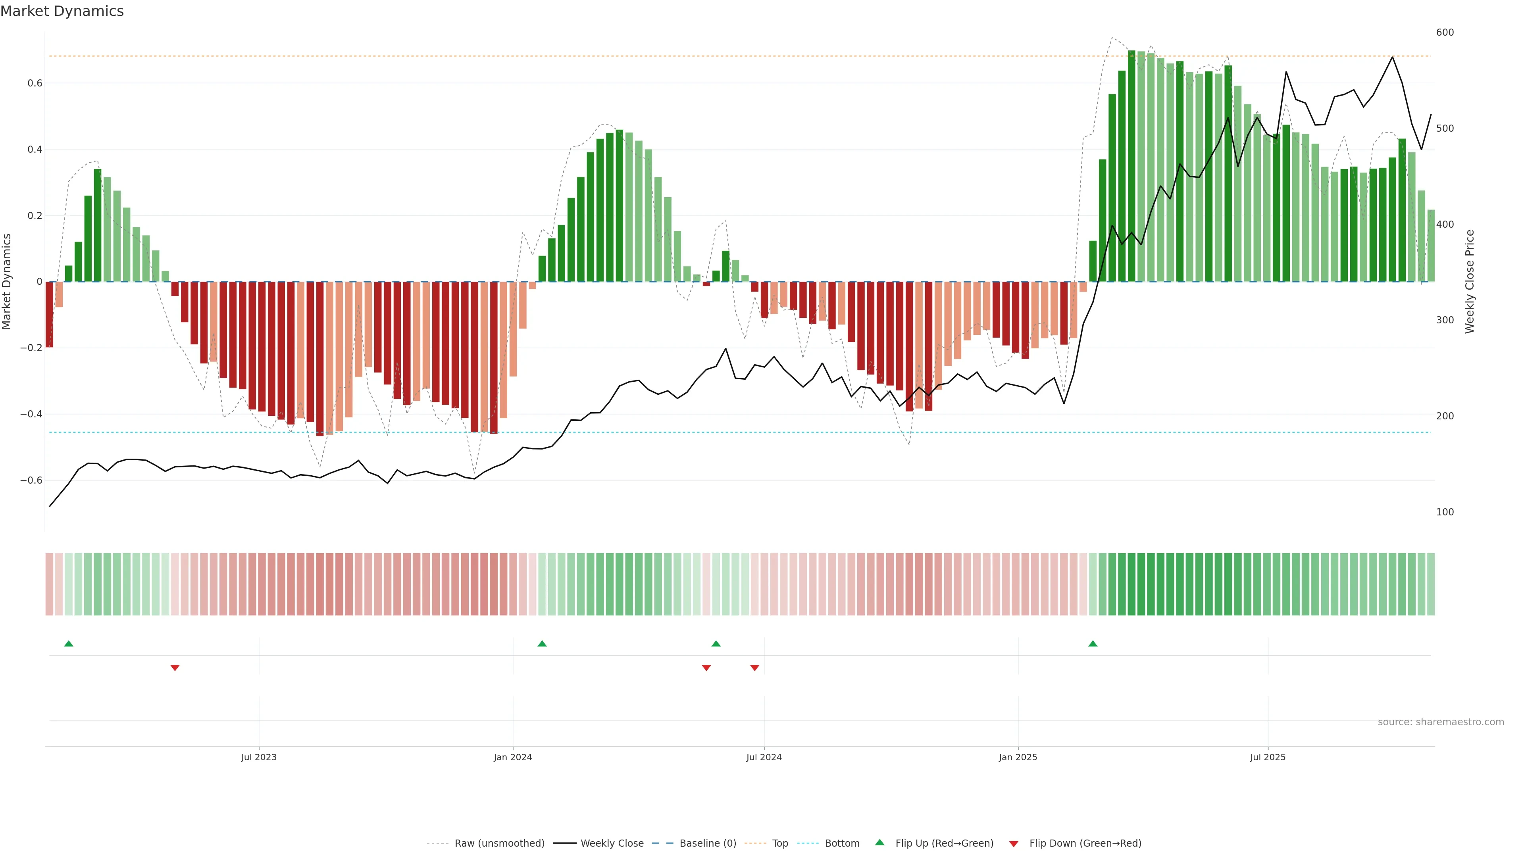Screen dimensions: 1524x857
Task: Click the Weekly Close Price axis title
Action: coord(1470,282)
